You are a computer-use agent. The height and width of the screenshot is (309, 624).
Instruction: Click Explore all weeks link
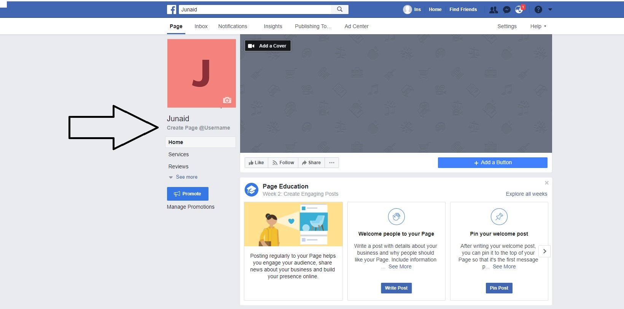tap(527, 194)
